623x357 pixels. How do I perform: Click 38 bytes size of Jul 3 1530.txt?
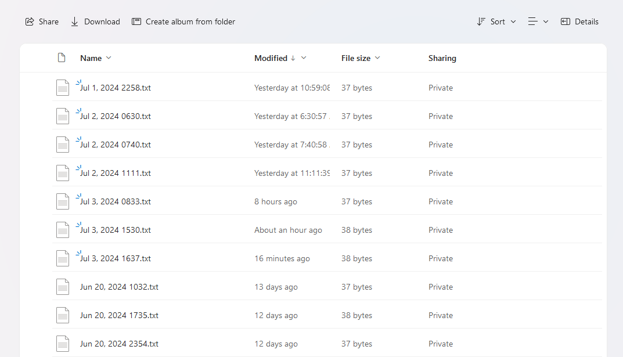click(x=357, y=230)
